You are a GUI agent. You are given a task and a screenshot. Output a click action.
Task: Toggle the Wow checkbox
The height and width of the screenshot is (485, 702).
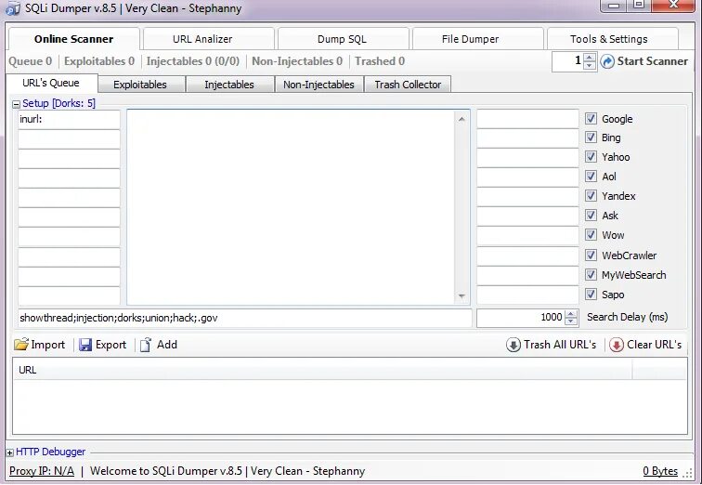(x=591, y=235)
